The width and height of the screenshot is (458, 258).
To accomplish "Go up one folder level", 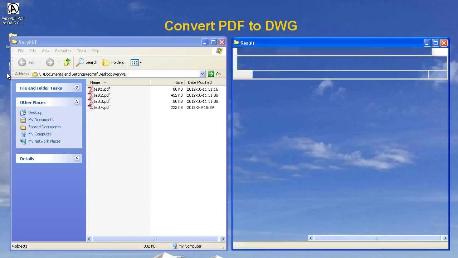I will pyautogui.click(x=67, y=62).
